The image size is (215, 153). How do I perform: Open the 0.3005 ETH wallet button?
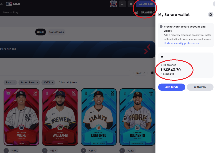146,4
